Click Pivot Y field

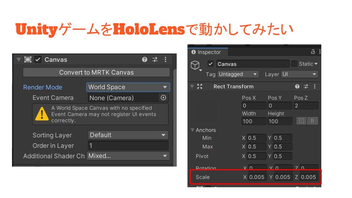(283, 156)
